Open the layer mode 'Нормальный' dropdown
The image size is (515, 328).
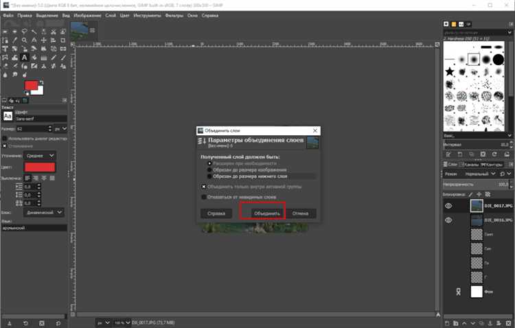pyautogui.click(x=479, y=174)
